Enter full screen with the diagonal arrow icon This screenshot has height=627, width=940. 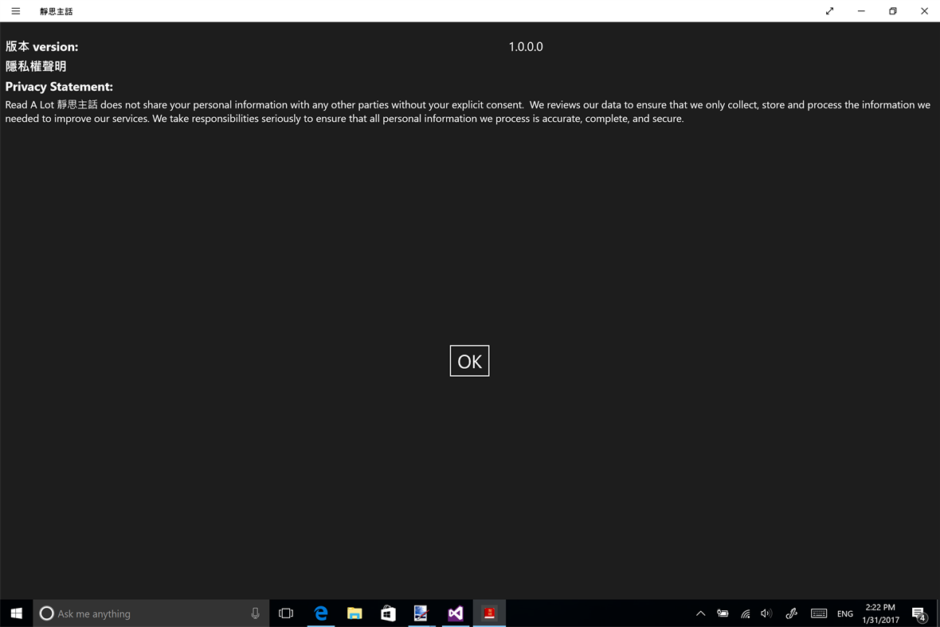point(829,11)
